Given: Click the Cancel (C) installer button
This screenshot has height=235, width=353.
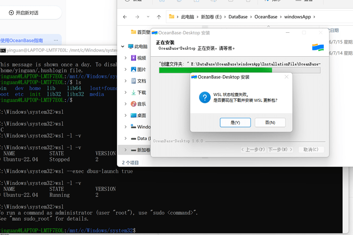Looking at the screenshot, I should (311, 149).
